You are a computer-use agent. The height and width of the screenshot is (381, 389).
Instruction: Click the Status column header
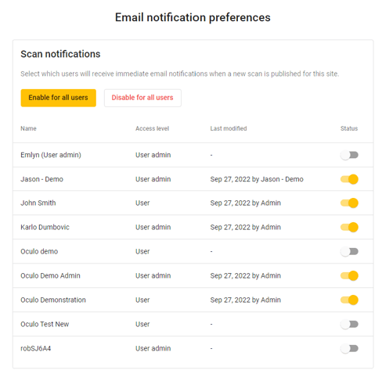click(x=349, y=128)
